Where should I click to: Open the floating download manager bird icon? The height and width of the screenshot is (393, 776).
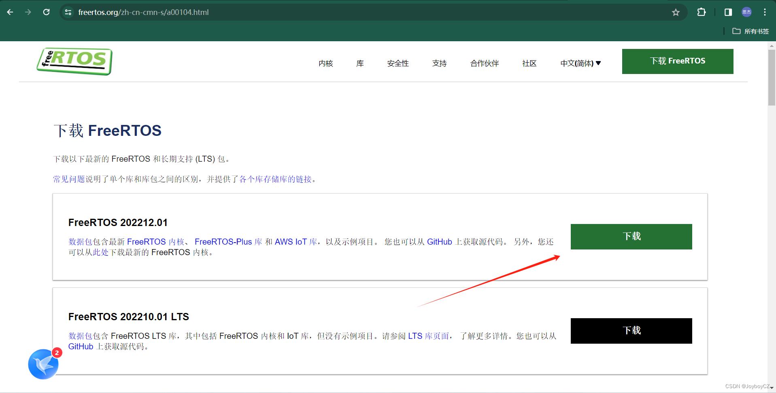coord(42,364)
